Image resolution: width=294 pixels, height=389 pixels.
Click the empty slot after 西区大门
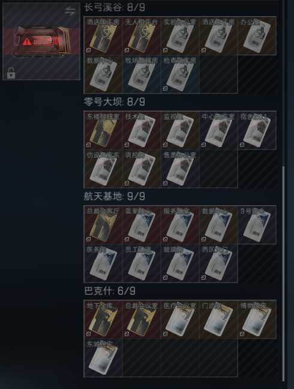[257, 263]
